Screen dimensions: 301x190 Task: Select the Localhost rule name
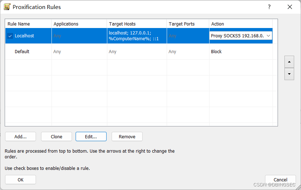[x=24, y=36]
